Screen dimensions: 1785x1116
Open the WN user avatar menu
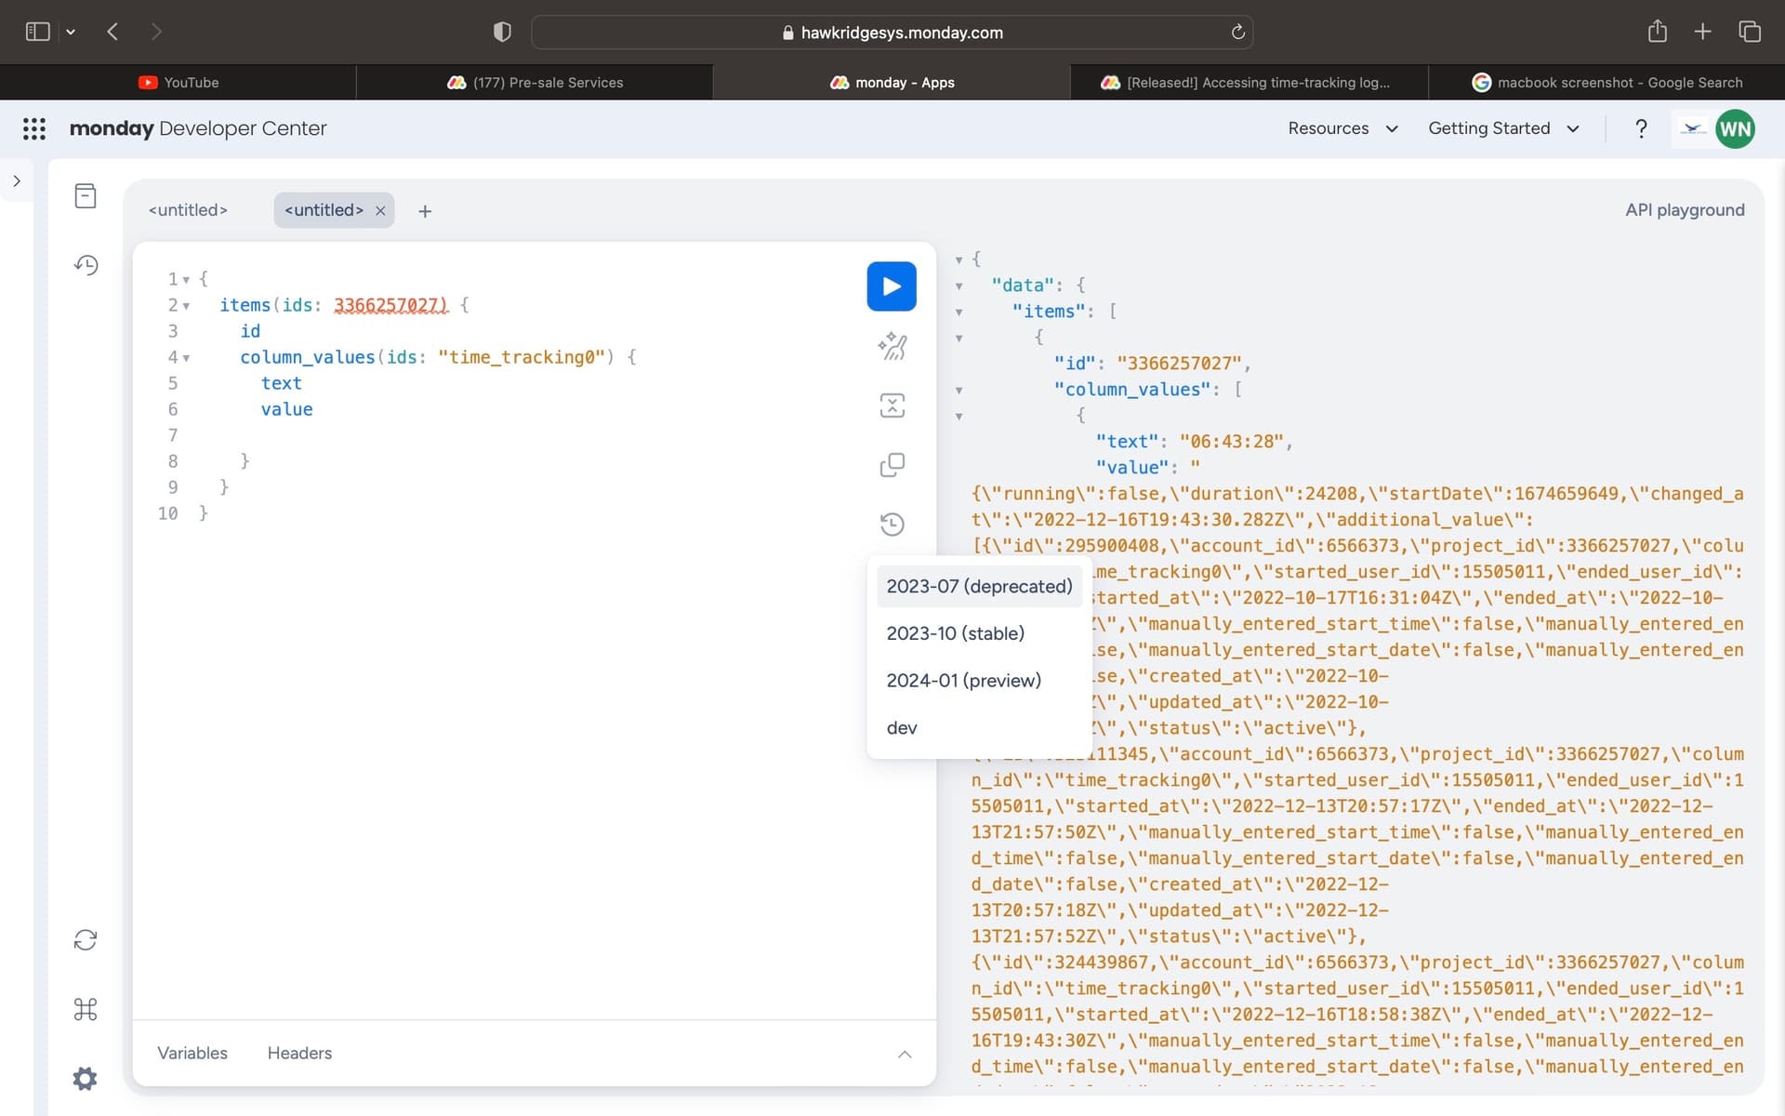(x=1735, y=129)
